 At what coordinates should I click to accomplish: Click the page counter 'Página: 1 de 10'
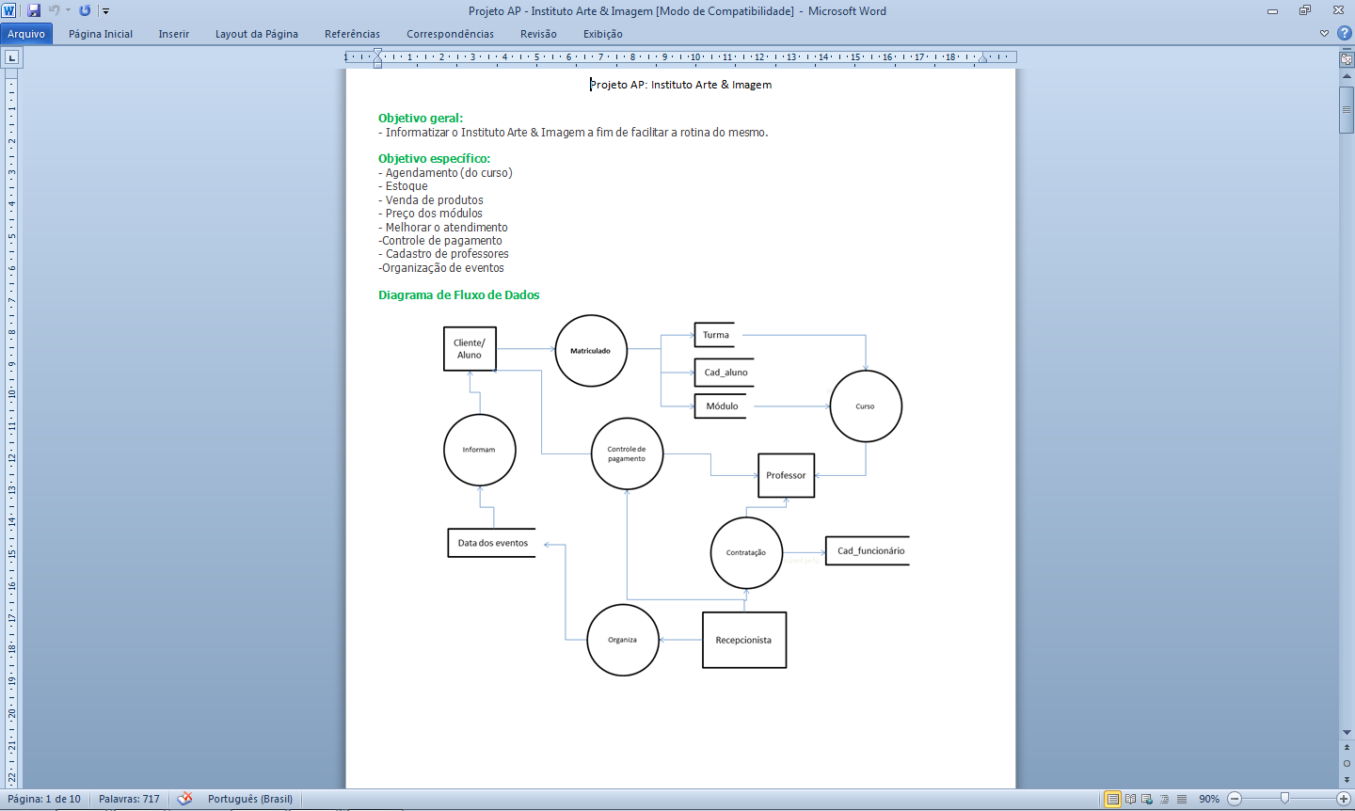click(44, 799)
